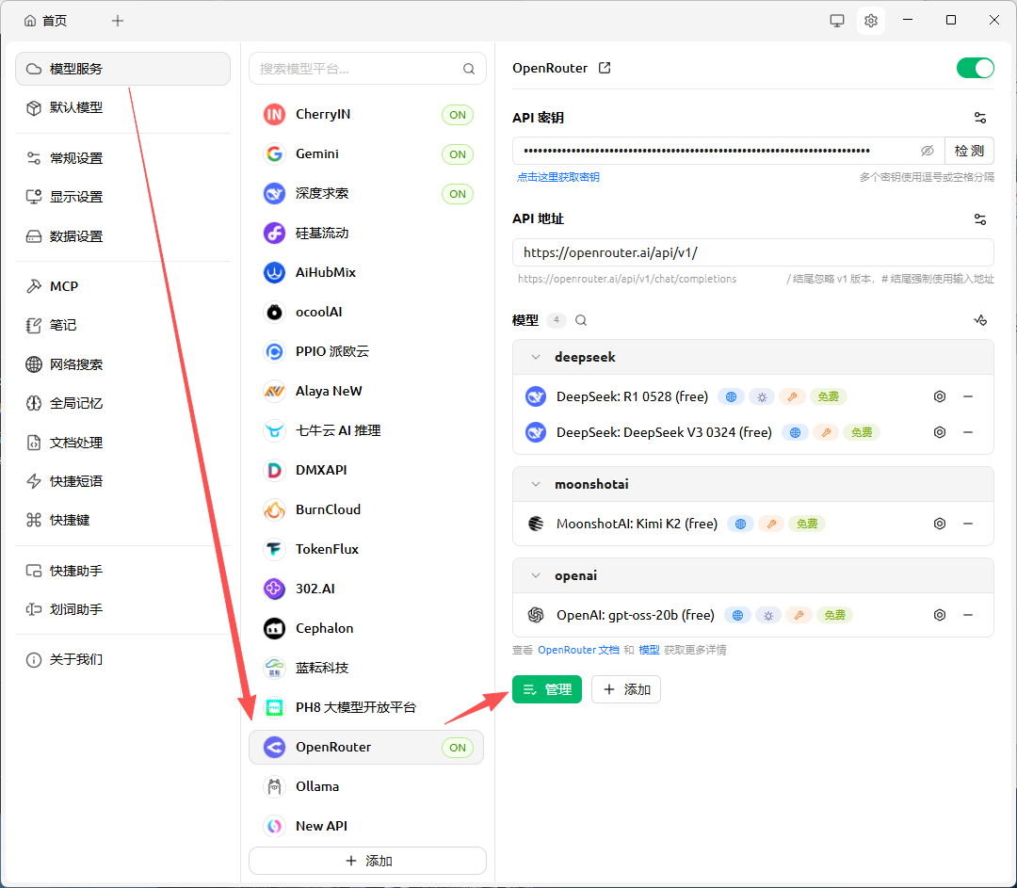Image resolution: width=1017 pixels, height=888 pixels.
Task: Click the web search badge on Kimi K2
Action: [x=740, y=524]
